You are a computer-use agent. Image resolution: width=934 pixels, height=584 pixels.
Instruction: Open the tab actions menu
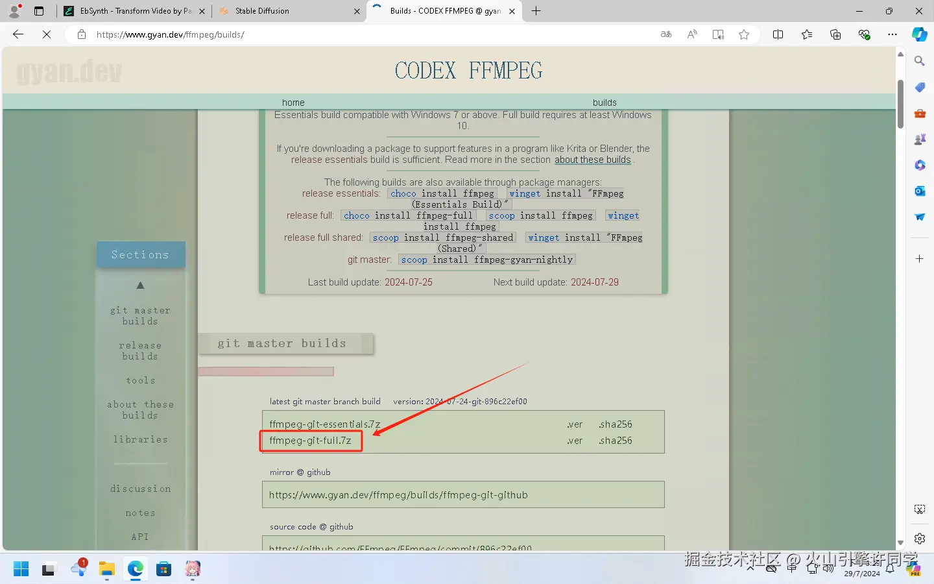[39, 11]
